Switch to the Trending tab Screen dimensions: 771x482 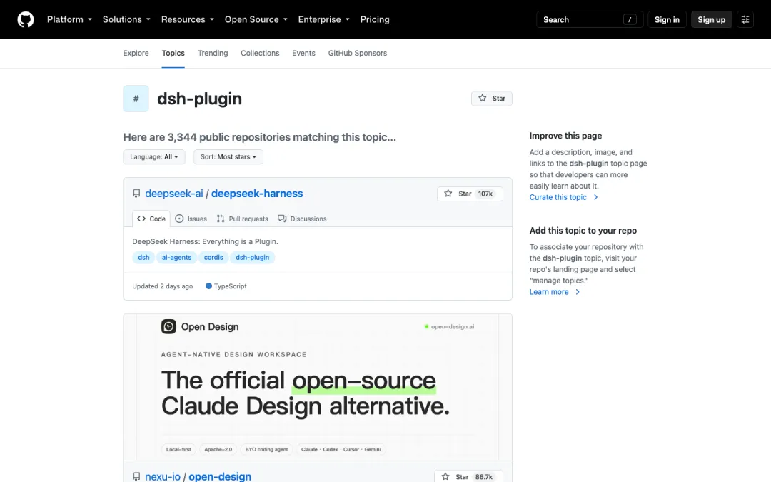(213, 53)
